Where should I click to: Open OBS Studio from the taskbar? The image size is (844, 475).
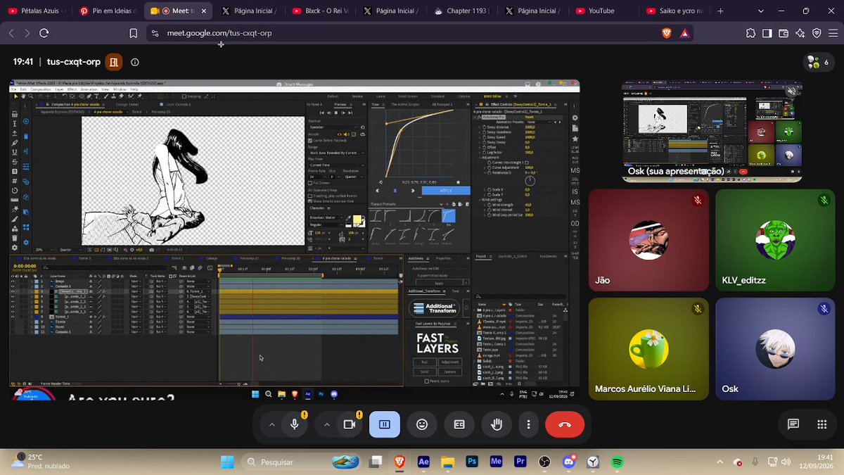[544, 462]
